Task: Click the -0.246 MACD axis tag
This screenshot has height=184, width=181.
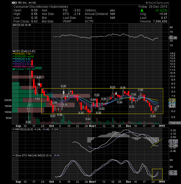Action: coord(173,146)
